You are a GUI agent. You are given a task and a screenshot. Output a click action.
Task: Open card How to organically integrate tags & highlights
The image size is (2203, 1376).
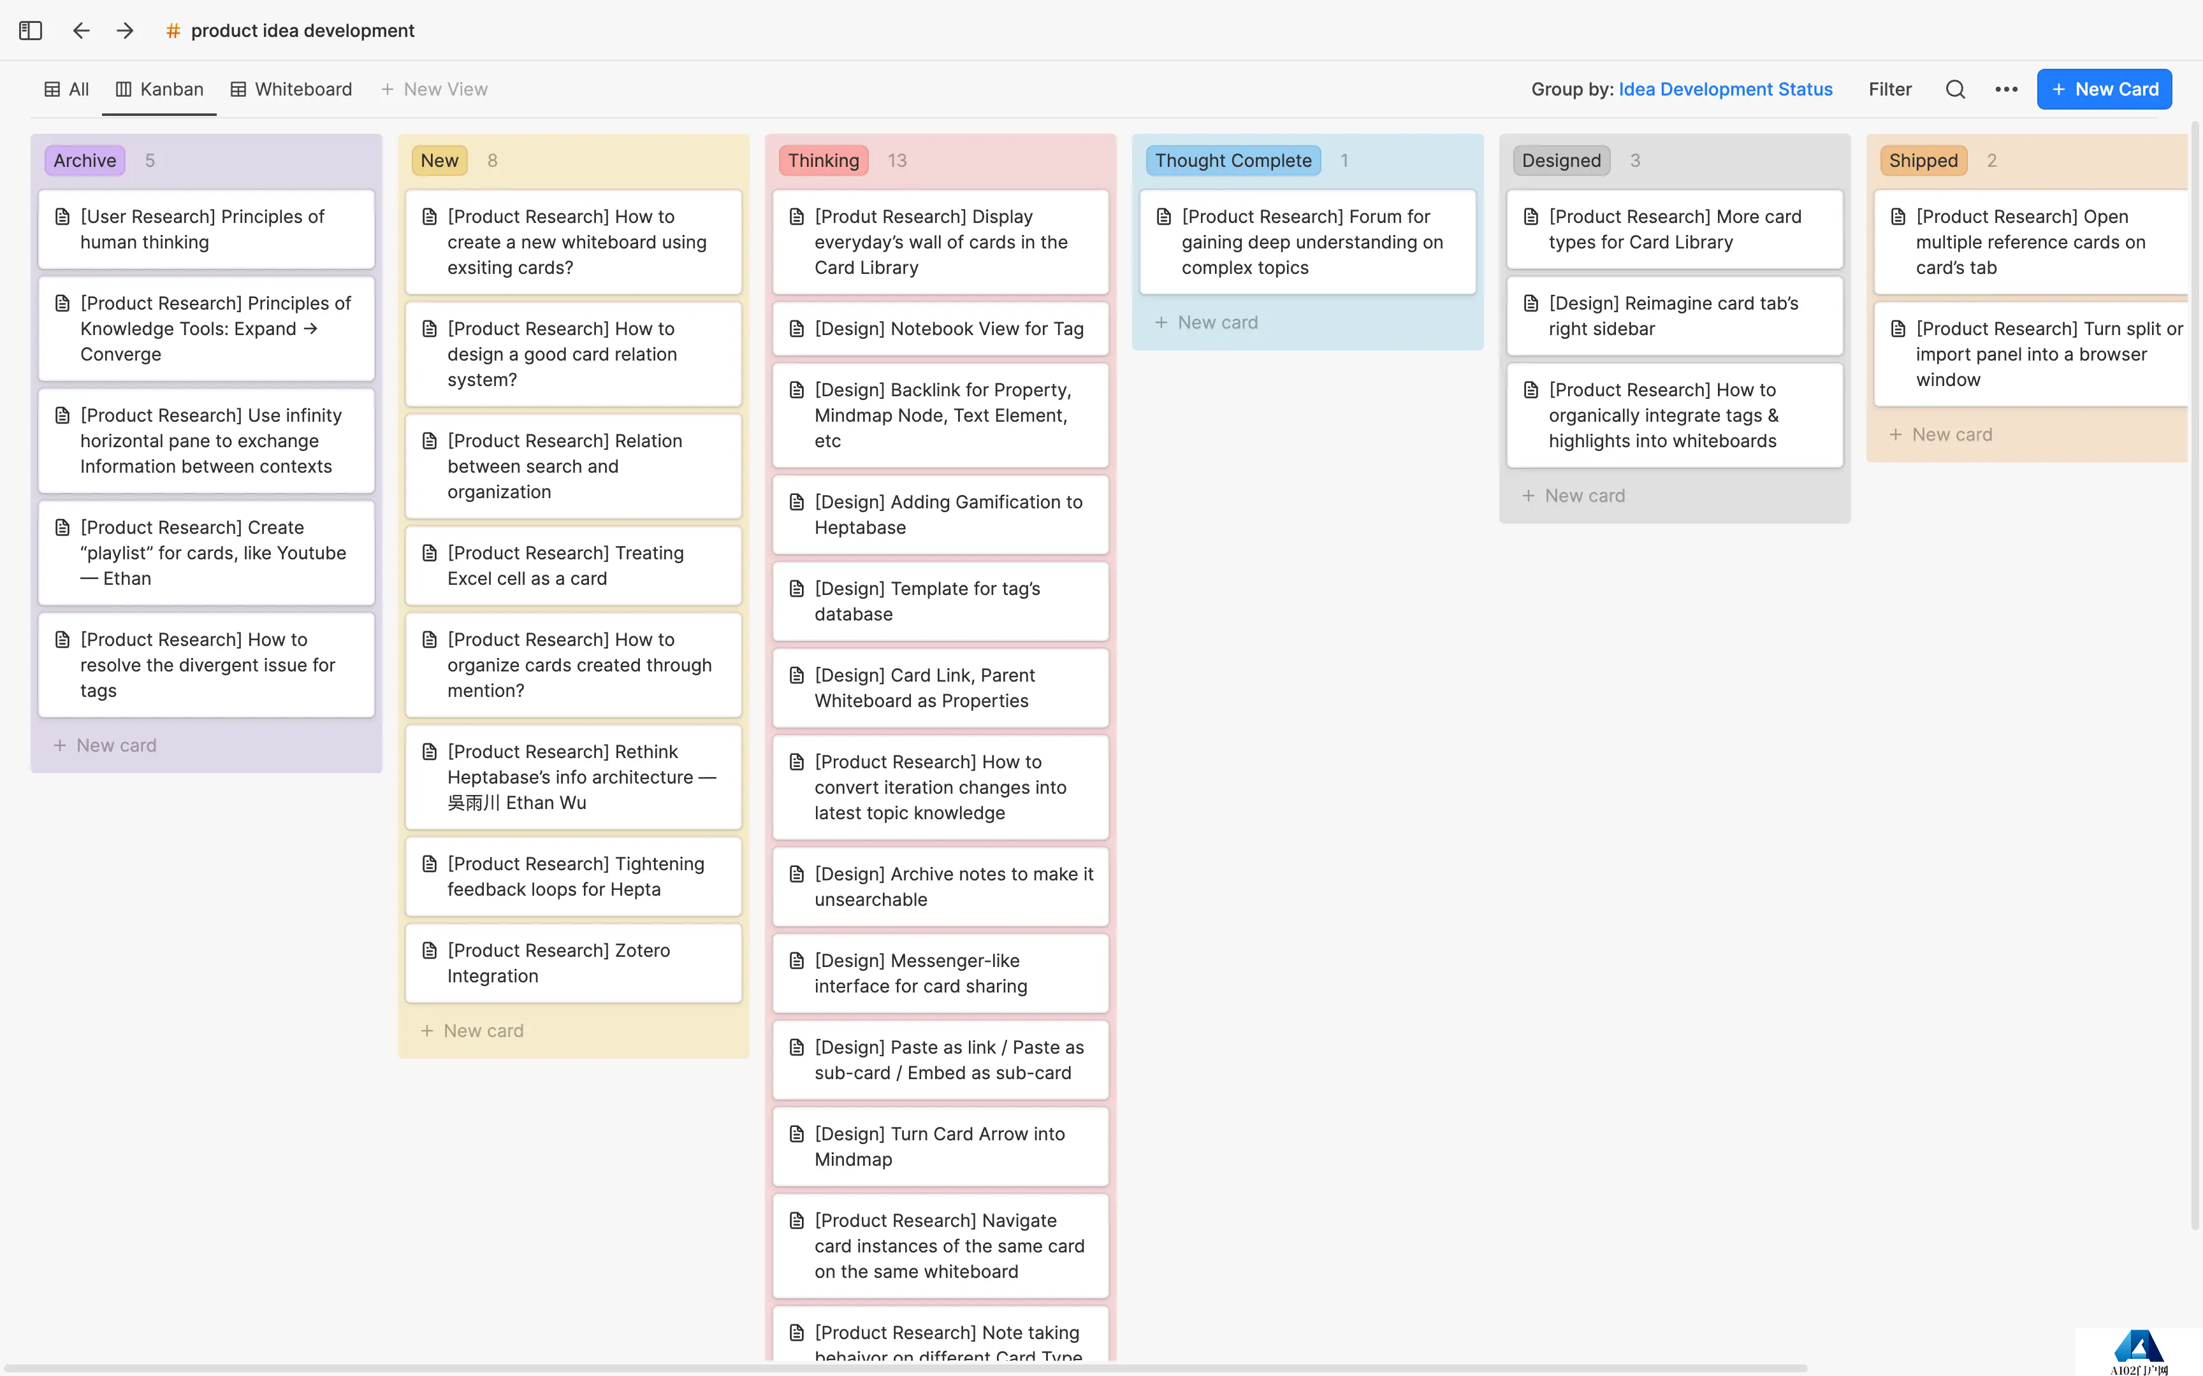pyautogui.click(x=1675, y=415)
